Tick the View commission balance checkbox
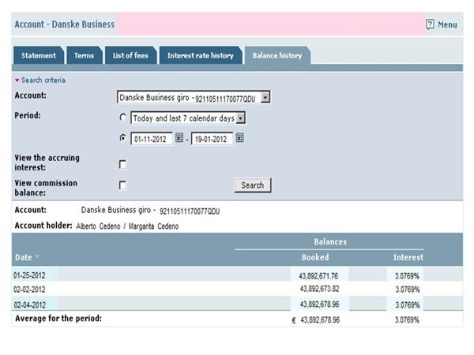This screenshot has width=474, height=355. point(122,185)
